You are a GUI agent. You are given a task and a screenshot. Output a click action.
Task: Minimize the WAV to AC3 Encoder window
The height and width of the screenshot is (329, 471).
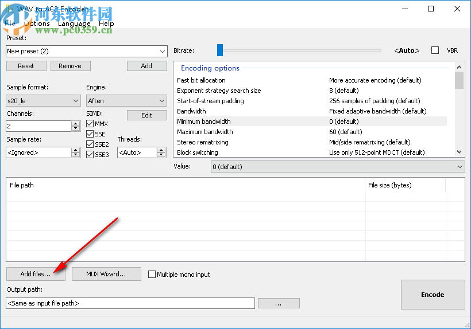[405, 9]
